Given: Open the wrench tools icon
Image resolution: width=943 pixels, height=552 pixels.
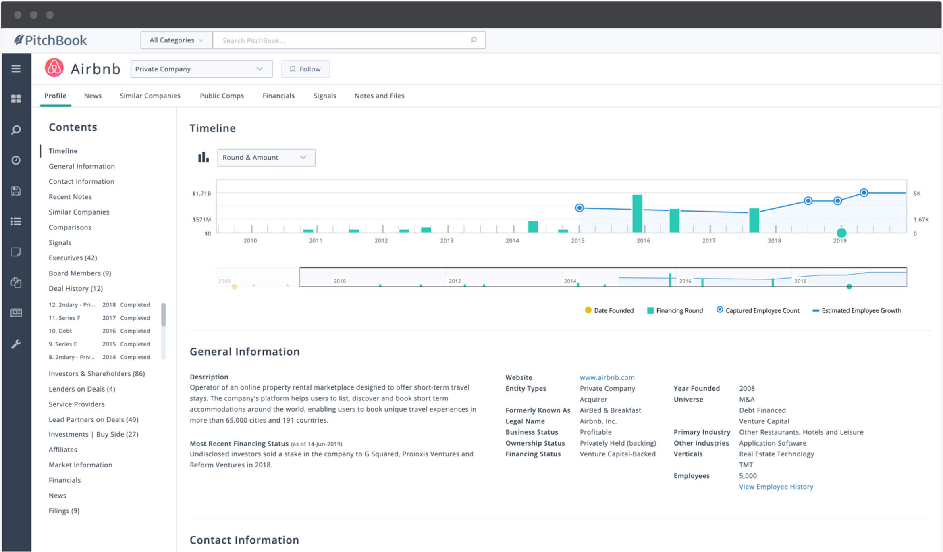Looking at the screenshot, I should (x=16, y=344).
